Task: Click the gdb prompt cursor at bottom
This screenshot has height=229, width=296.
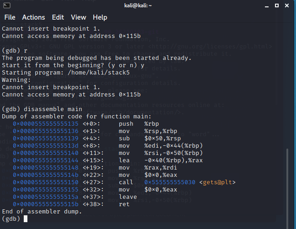Action: coord(26,219)
